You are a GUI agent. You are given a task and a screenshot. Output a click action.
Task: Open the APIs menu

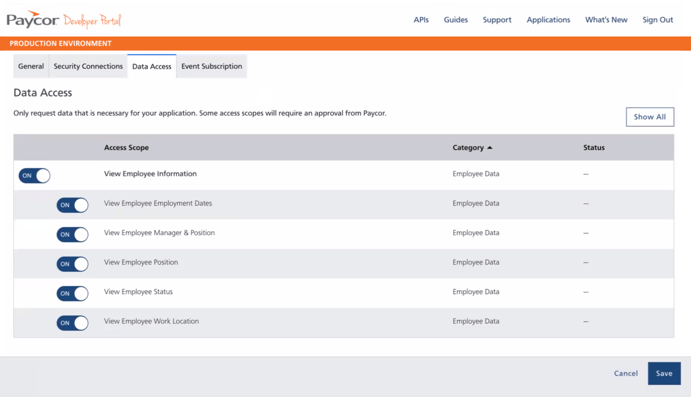(421, 20)
